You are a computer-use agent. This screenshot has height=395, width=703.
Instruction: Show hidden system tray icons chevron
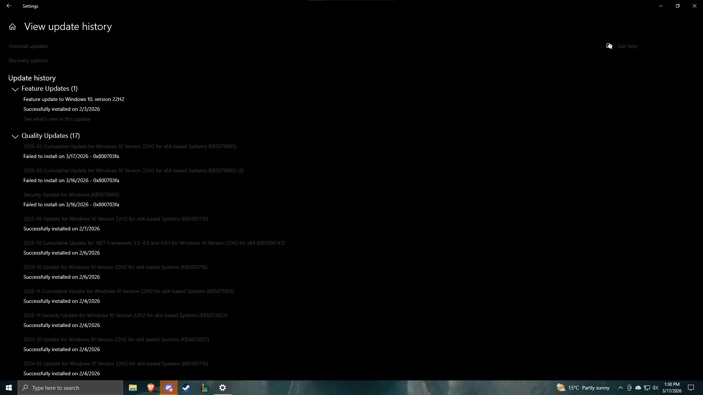[x=620, y=388]
